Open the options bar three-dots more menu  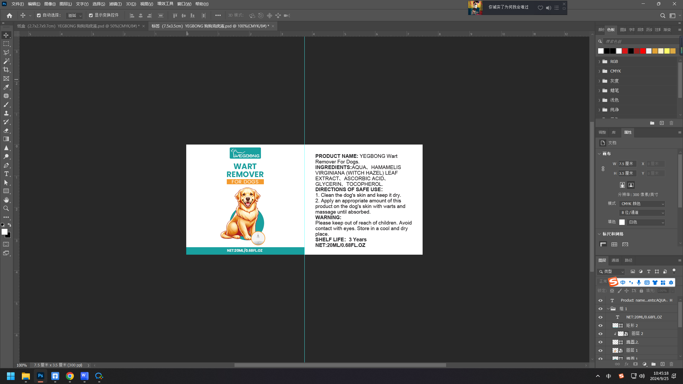point(218,15)
